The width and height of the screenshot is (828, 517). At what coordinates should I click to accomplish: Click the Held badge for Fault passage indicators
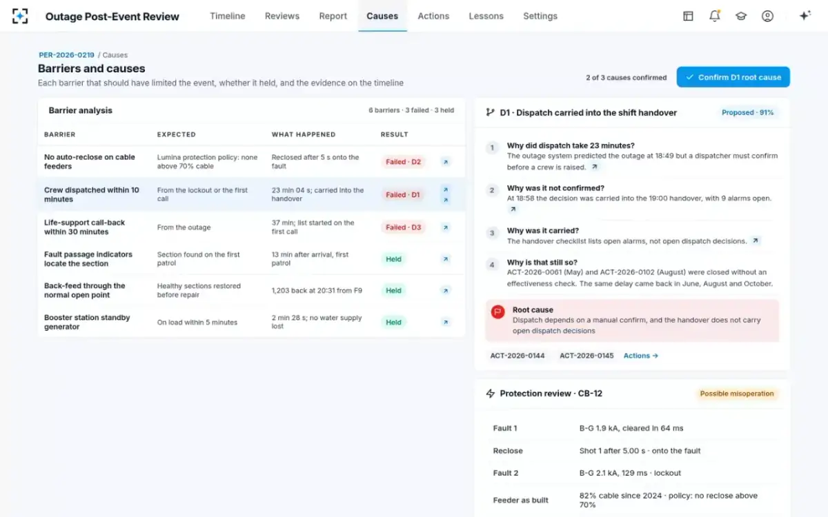point(394,259)
